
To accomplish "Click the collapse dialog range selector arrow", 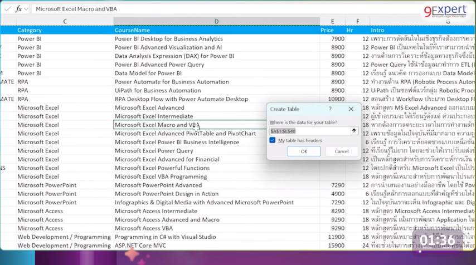I will (x=353, y=131).
